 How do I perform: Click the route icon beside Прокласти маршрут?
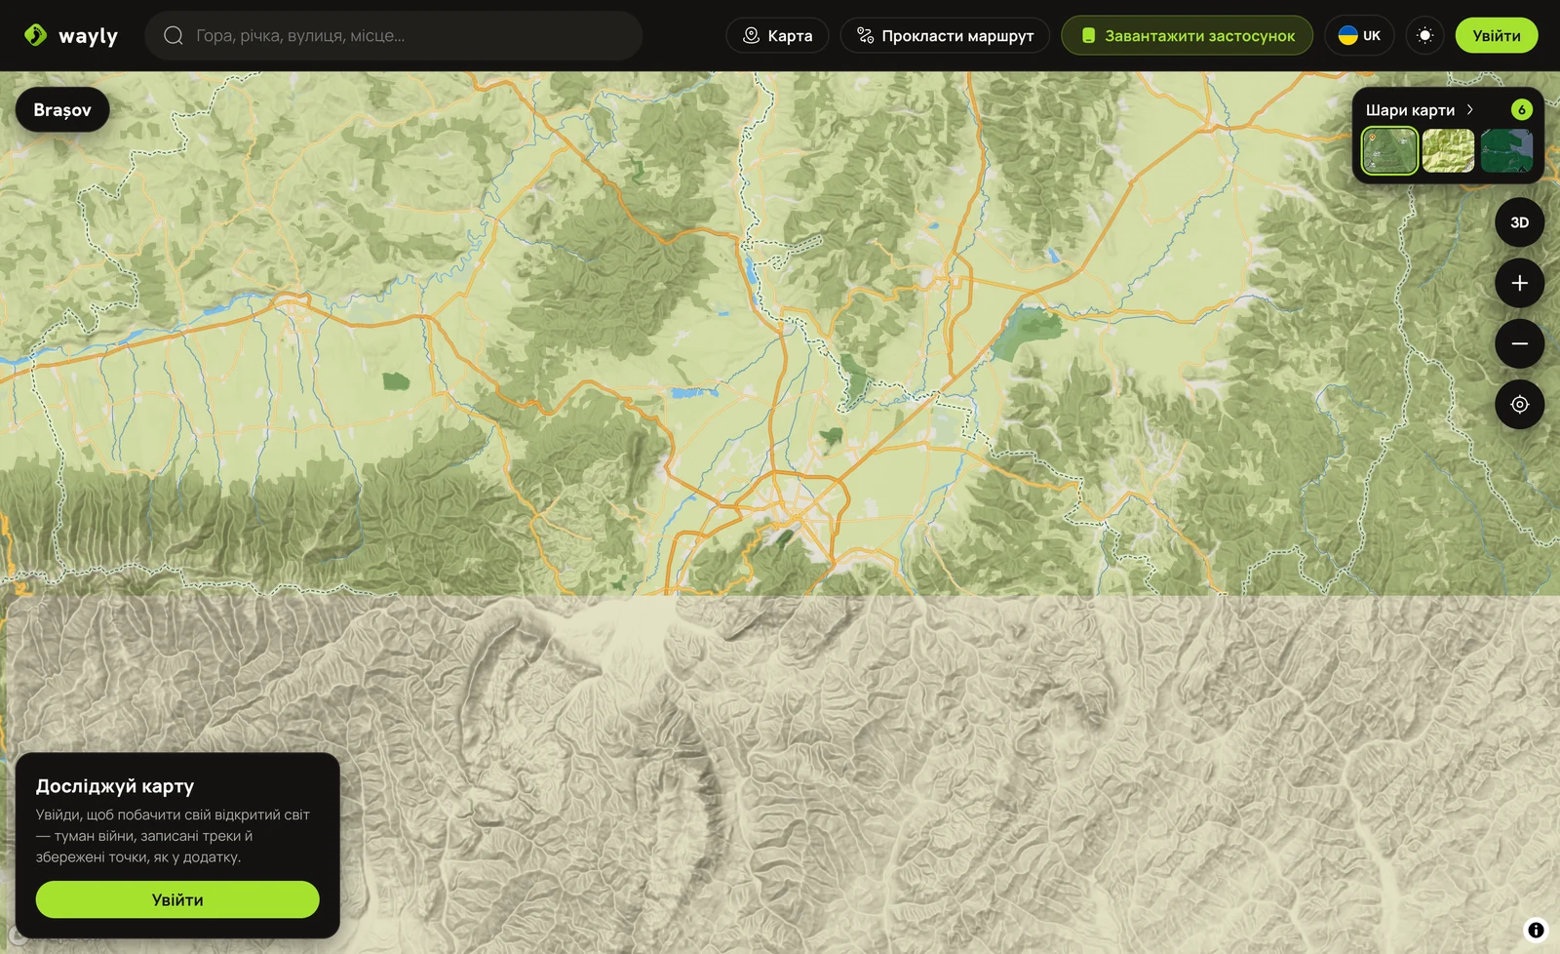(x=865, y=36)
